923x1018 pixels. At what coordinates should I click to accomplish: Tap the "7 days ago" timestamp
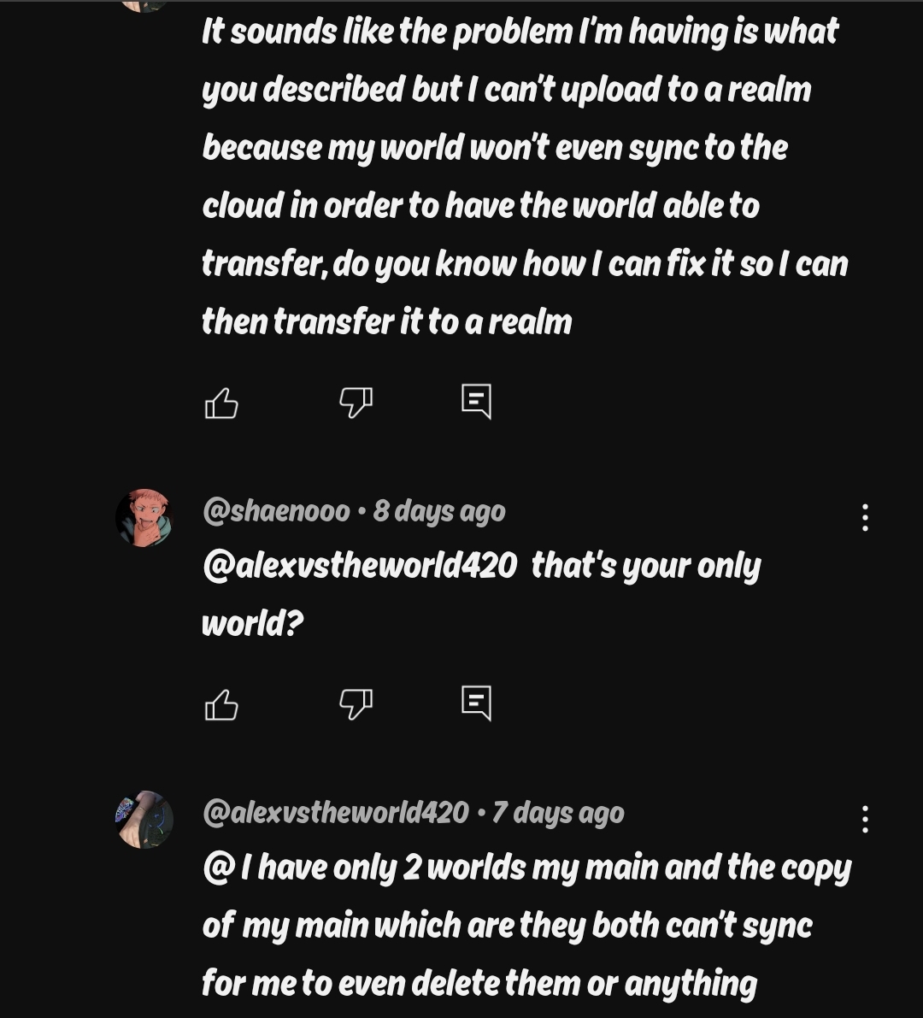[x=558, y=813]
